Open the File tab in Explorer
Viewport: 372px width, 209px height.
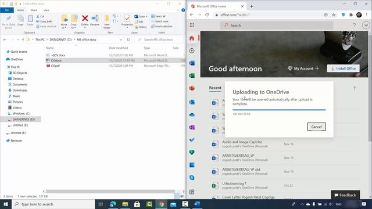click(x=7, y=10)
